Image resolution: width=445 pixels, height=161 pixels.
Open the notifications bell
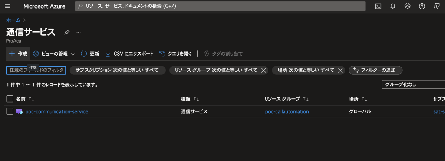coord(393,6)
